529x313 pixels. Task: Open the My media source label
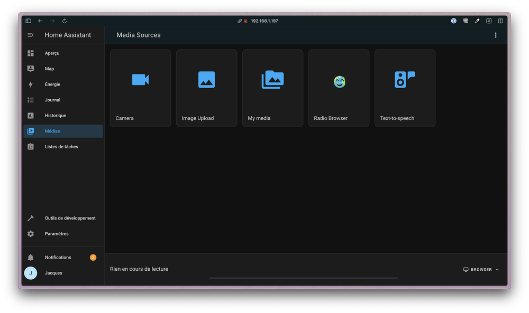(x=259, y=118)
